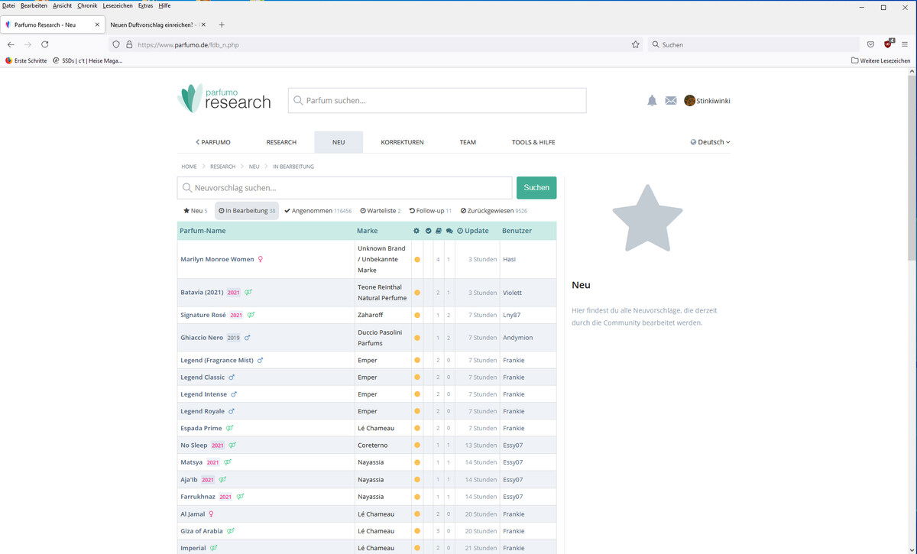The width and height of the screenshot is (917, 554).
Task: Open the Erste Schritte bookmark
Action: (26, 60)
